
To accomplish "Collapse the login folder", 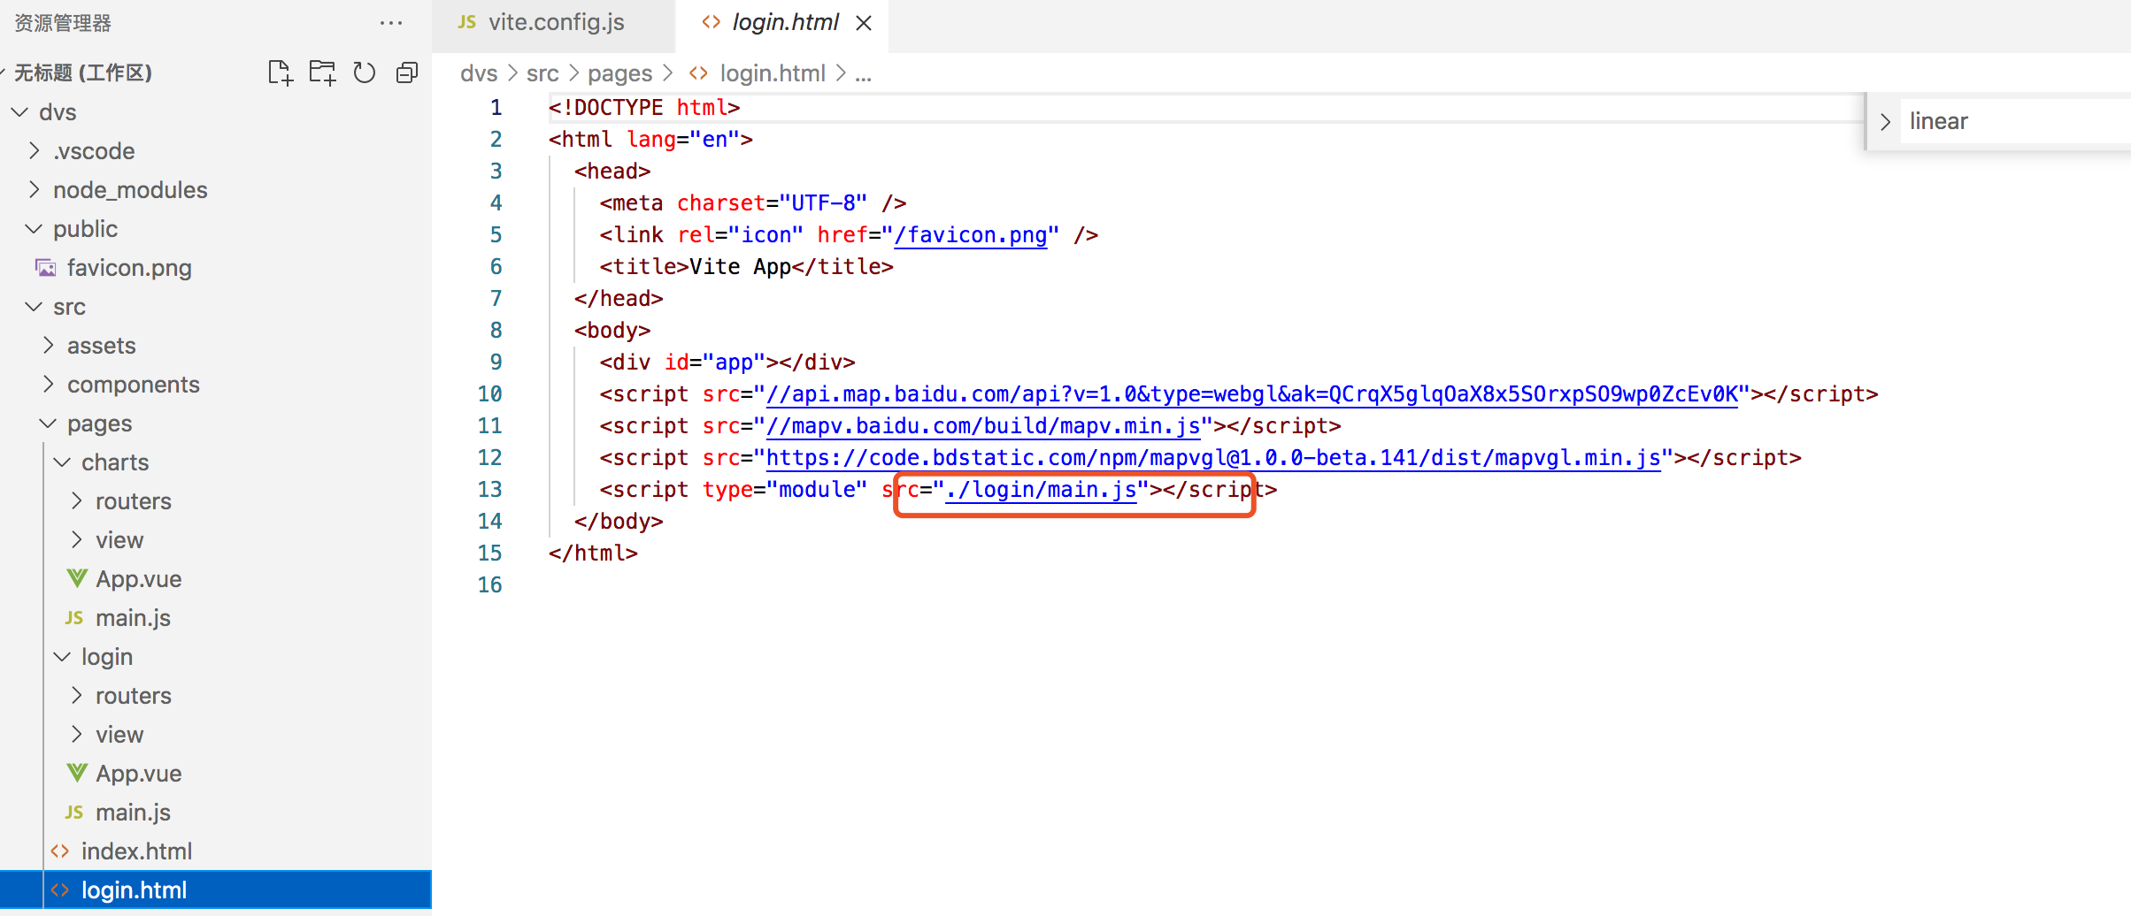I will coord(62,657).
